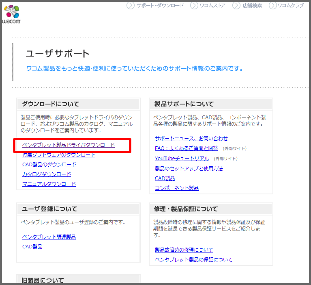Open ペンタブレット関連製品 link
Screen dimensions: 311x285
coord(49,237)
